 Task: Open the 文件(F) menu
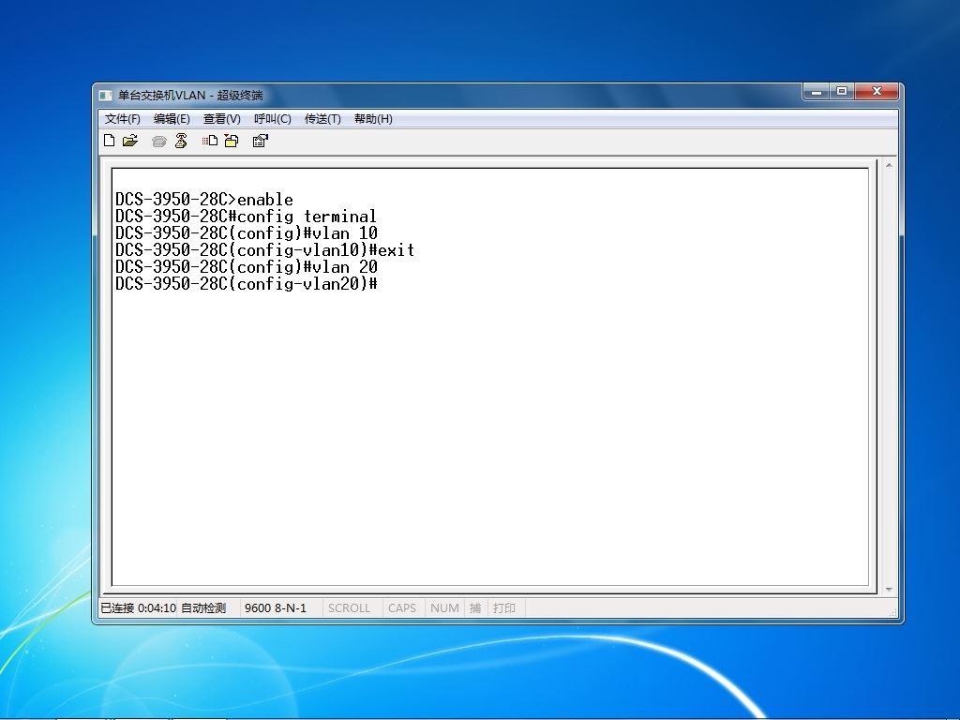tap(123, 119)
